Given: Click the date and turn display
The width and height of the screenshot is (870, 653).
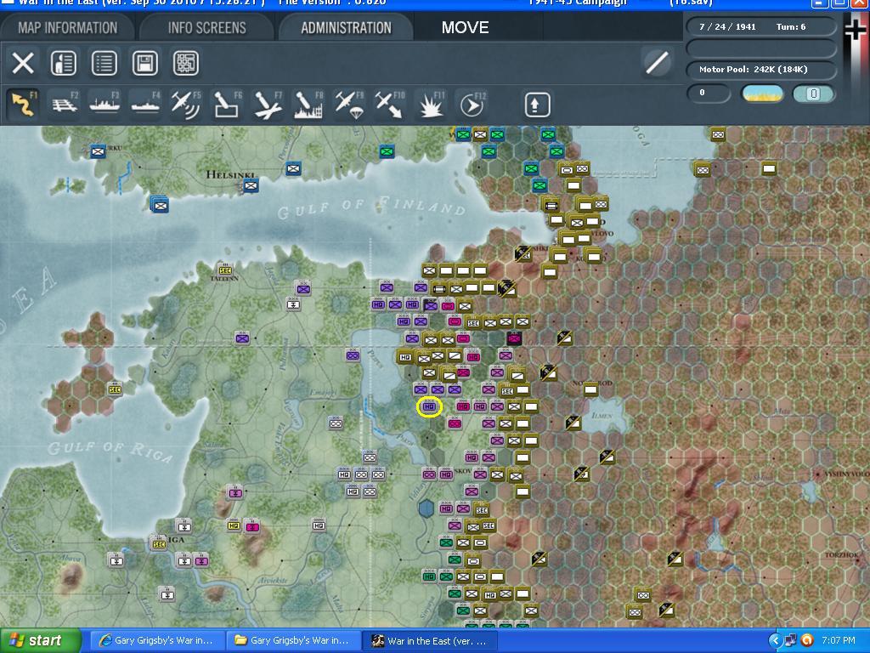Looking at the screenshot, I should [x=760, y=26].
